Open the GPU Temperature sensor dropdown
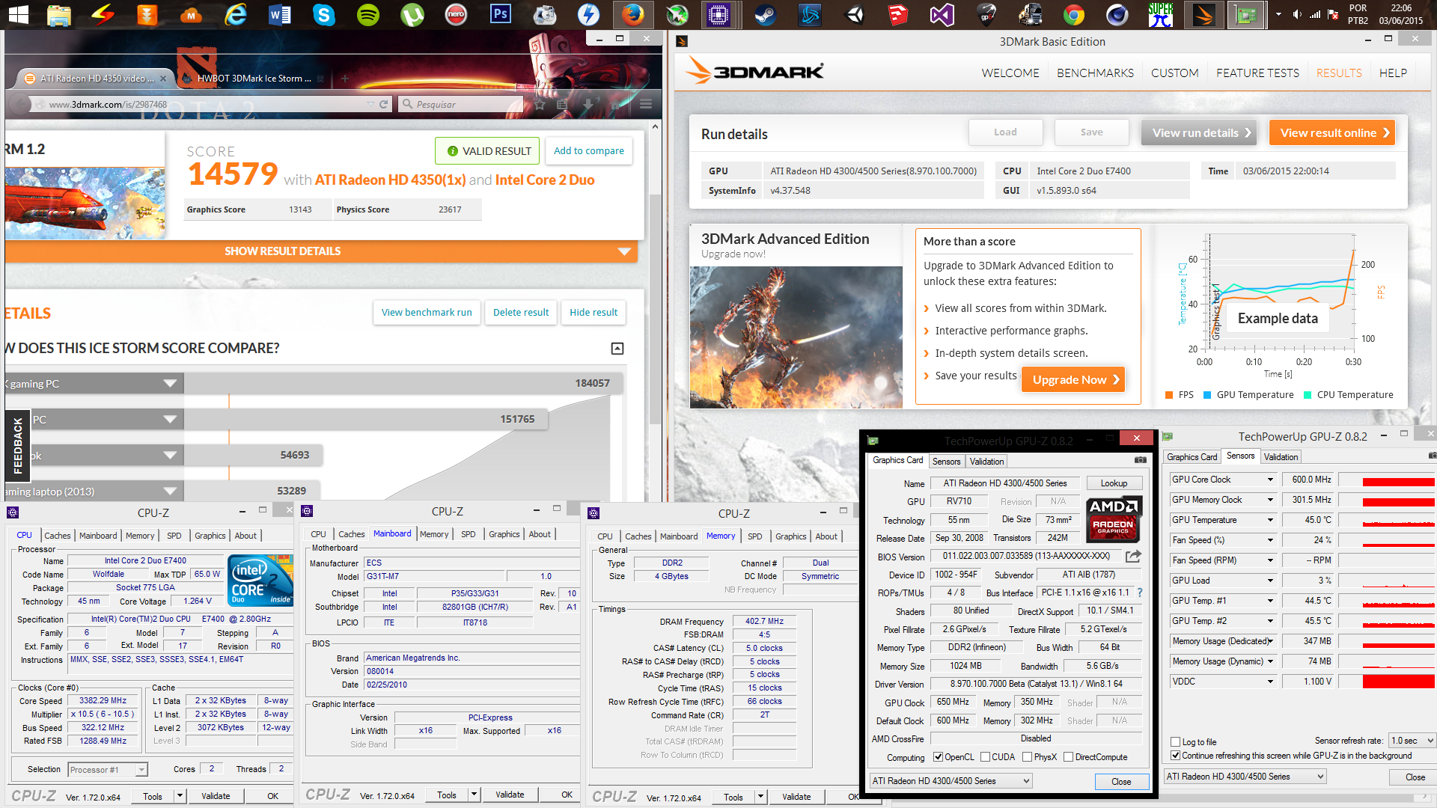The width and height of the screenshot is (1437, 808). click(x=1269, y=520)
